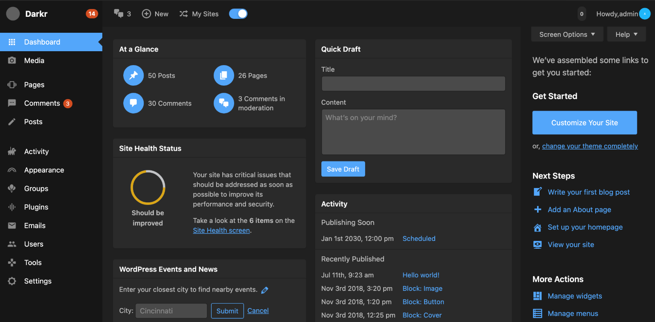Click the icon beside View your site
Viewport: 655px width, 322px height.
pyautogui.click(x=538, y=245)
